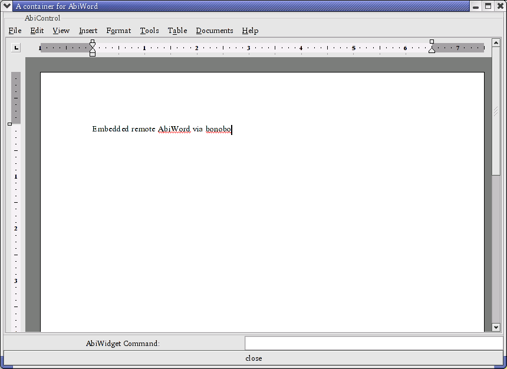This screenshot has width=507, height=369.
Task: Click the top margin marker on the vertical ruler
Action: 9,124
